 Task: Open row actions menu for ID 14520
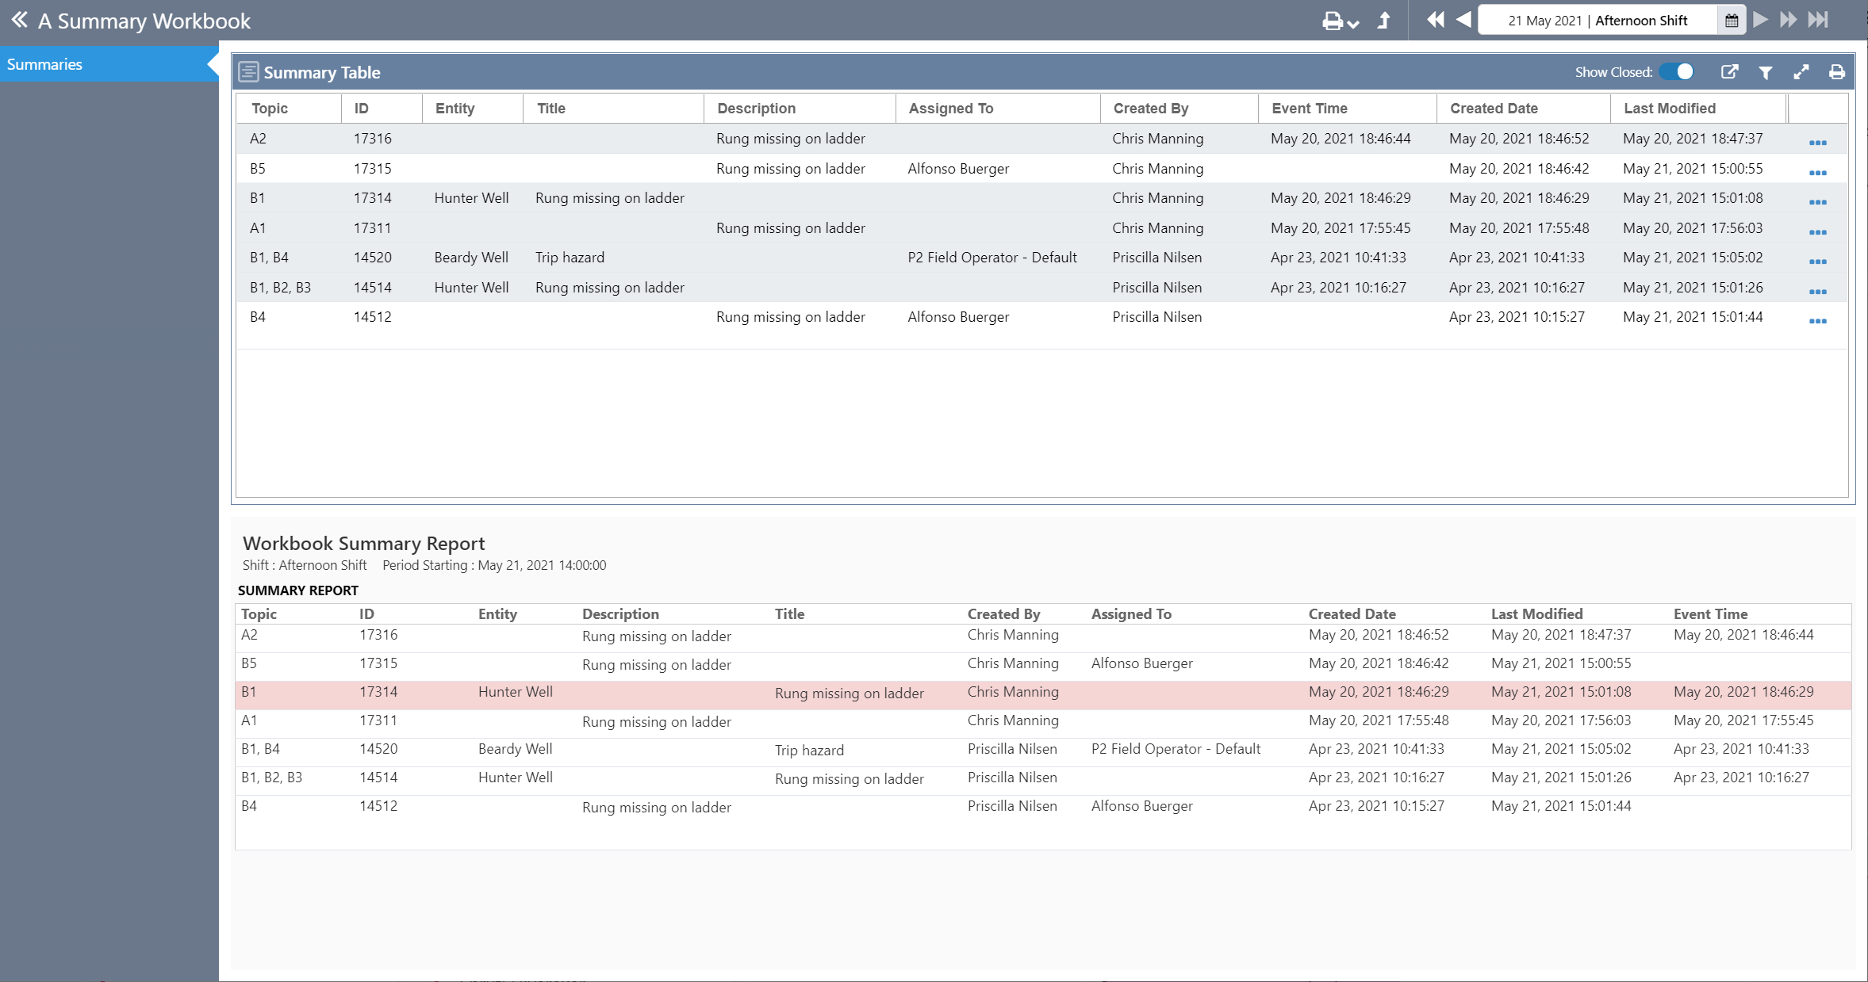tap(1817, 262)
